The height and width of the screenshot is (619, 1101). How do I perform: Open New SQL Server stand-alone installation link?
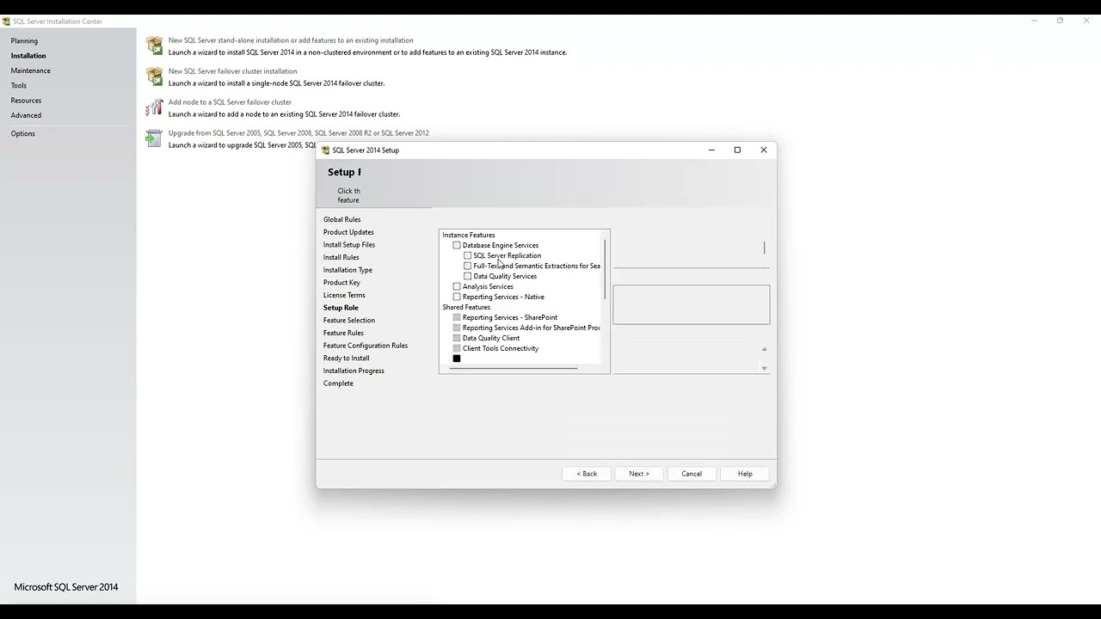click(291, 40)
